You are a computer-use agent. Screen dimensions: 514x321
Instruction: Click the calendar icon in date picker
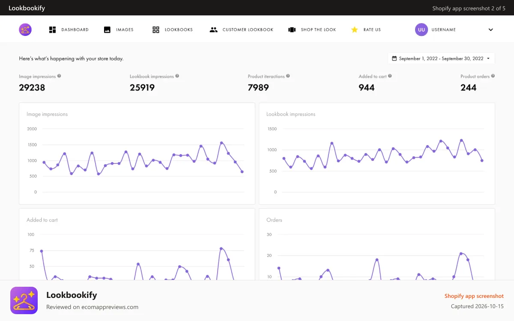[x=394, y=58]
